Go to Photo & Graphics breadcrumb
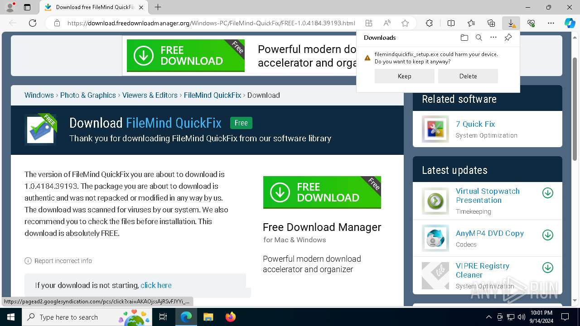580x326 pixels. [x=88, y=95]
